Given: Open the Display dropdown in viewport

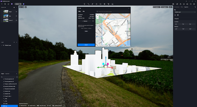Looking at the screenshot, I should click(x=164, y=7).
